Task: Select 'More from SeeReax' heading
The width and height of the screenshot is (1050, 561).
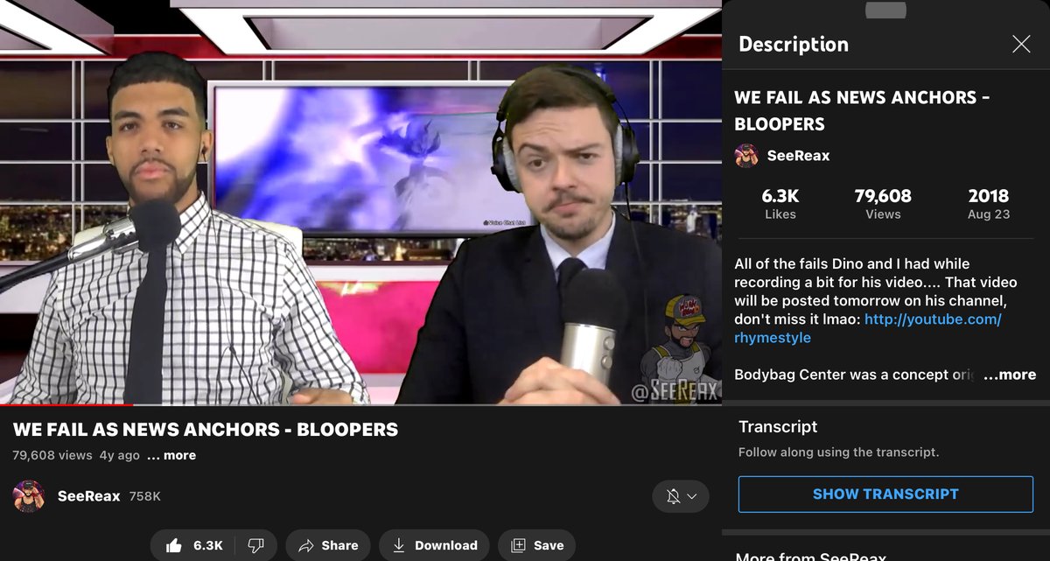Action: point(810,556)
